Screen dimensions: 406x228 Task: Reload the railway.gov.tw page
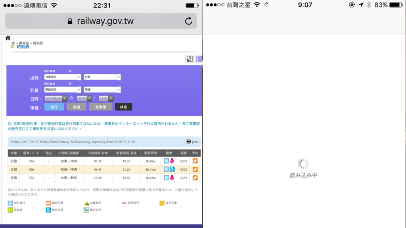click(188, 21)
